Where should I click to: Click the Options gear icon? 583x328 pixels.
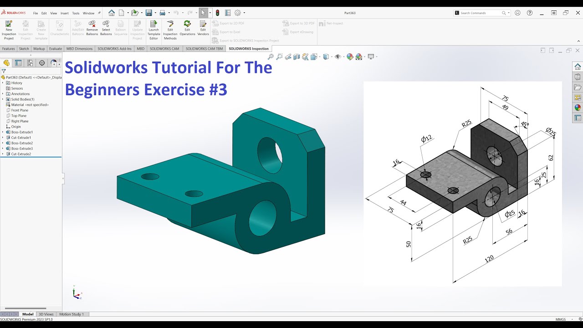point(237,13)
